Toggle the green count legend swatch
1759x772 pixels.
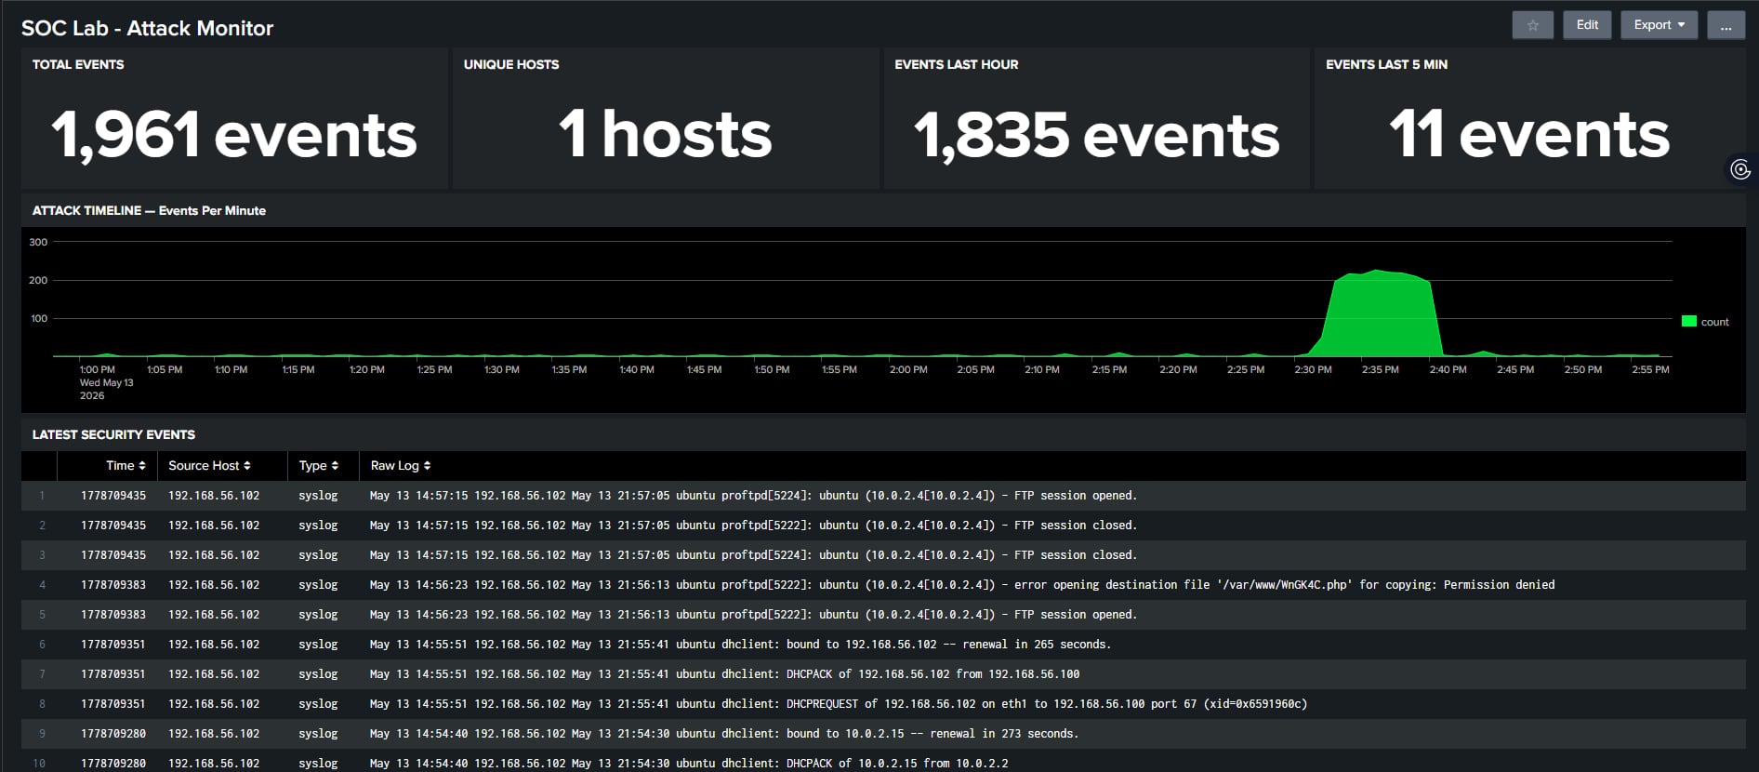tap(1689, 322)
